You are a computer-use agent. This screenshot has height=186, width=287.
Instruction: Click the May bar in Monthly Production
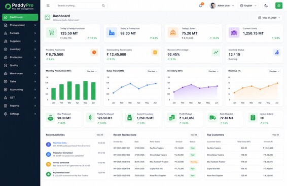point(86,90)
